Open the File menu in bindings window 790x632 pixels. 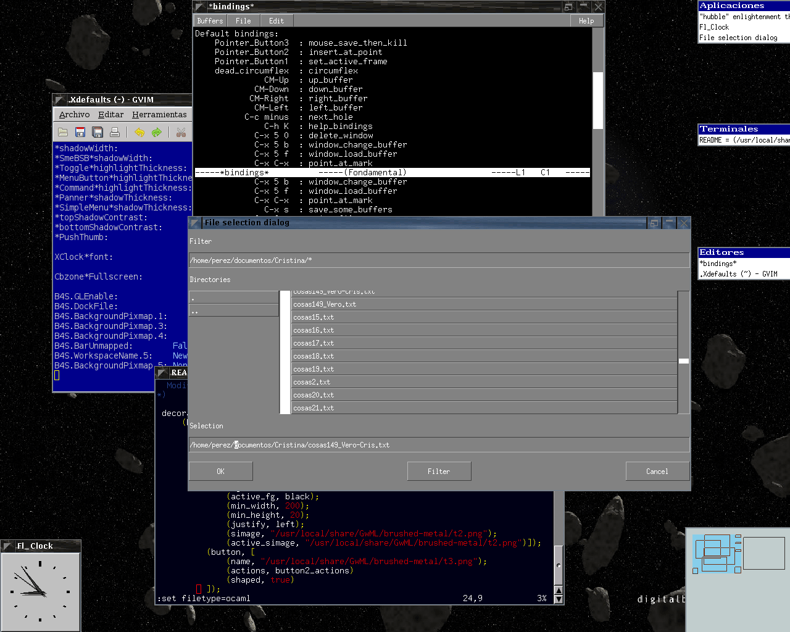(x=243, y=21)
